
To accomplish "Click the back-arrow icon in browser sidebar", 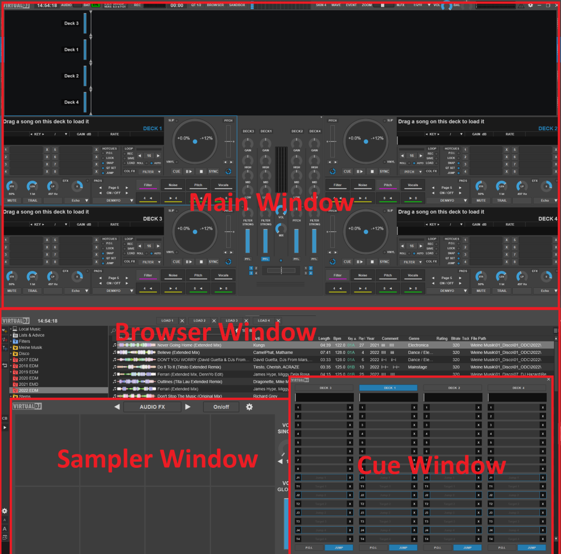I will [5, 365].
